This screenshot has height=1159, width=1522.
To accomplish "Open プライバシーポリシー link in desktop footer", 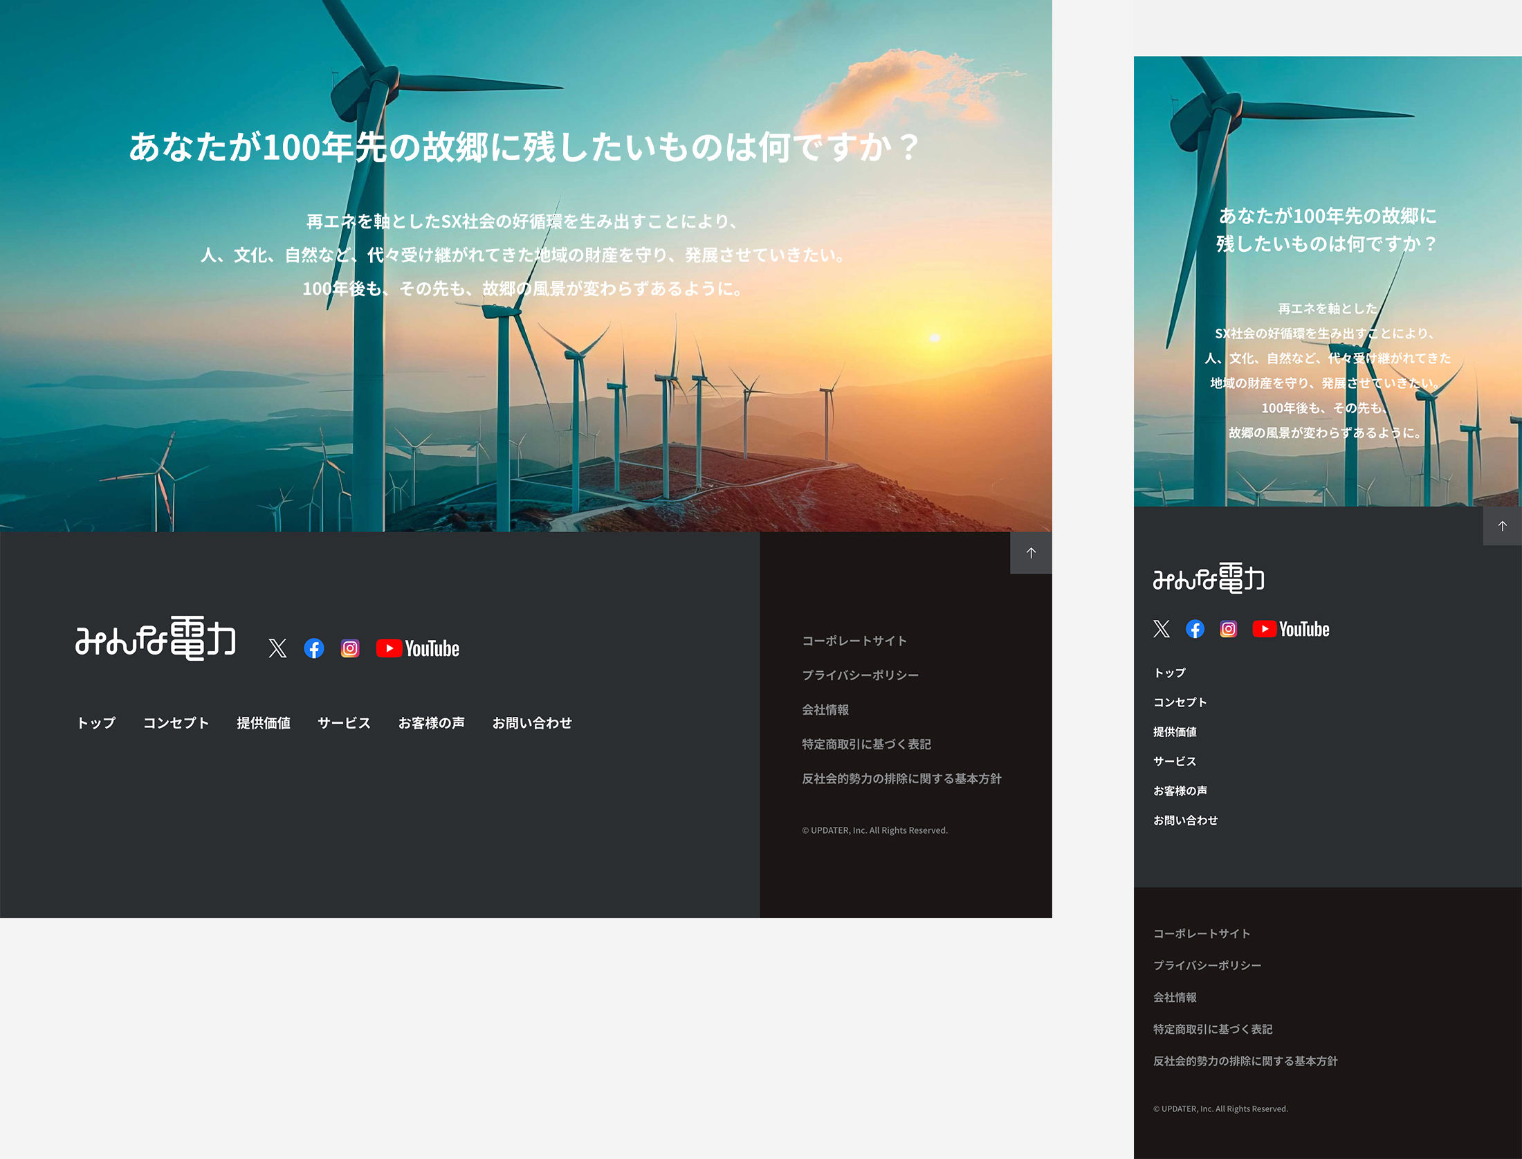I will [x=860, y=675].
